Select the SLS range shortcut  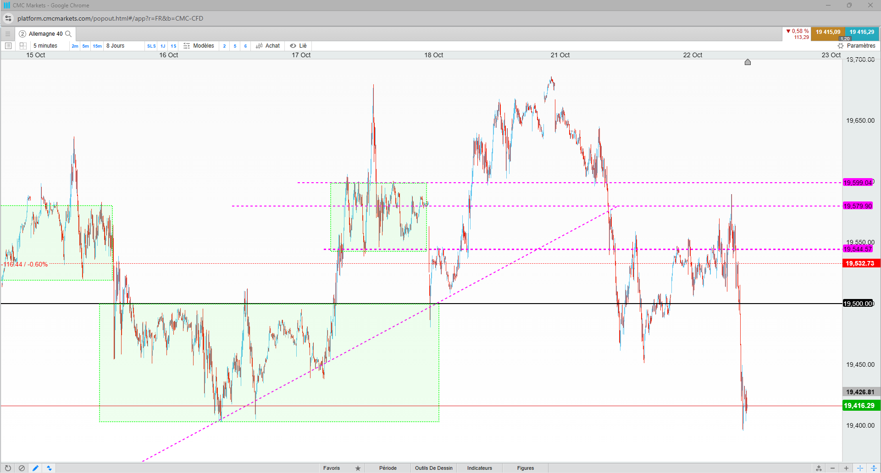click(x=151, y=46)
